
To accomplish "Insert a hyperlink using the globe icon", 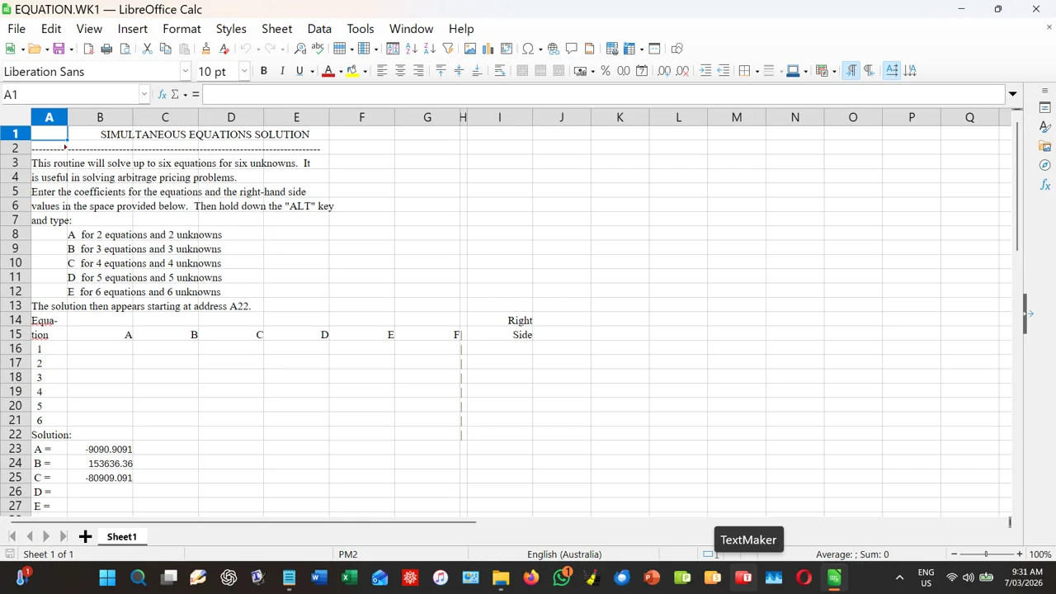I will click(554, 49).
